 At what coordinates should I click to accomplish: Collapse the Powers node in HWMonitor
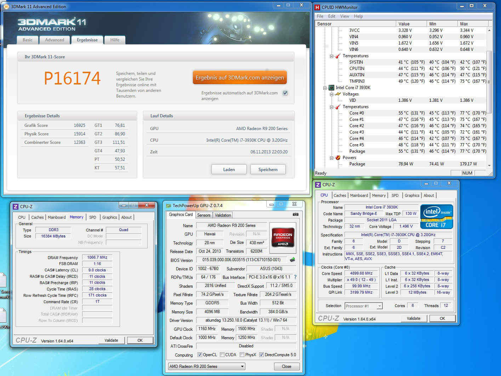click(332, 158)
